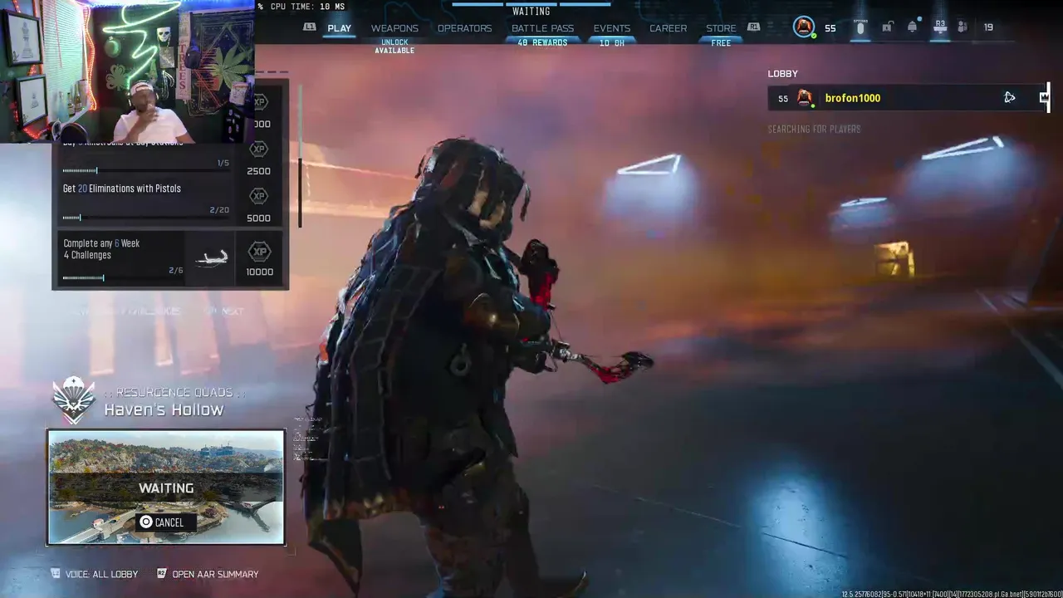Switch to the WEAPONS tab
The image size is (1063, 598).
coord(394,28)
